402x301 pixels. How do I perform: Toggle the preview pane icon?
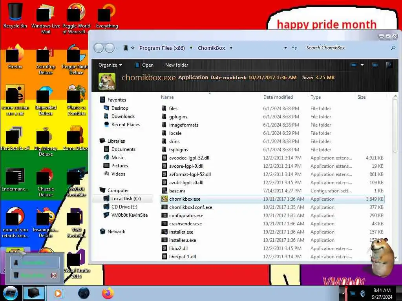[x=375, y=65]
